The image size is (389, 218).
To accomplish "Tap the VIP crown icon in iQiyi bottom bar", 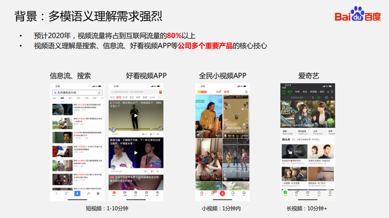I will [308, 193].
